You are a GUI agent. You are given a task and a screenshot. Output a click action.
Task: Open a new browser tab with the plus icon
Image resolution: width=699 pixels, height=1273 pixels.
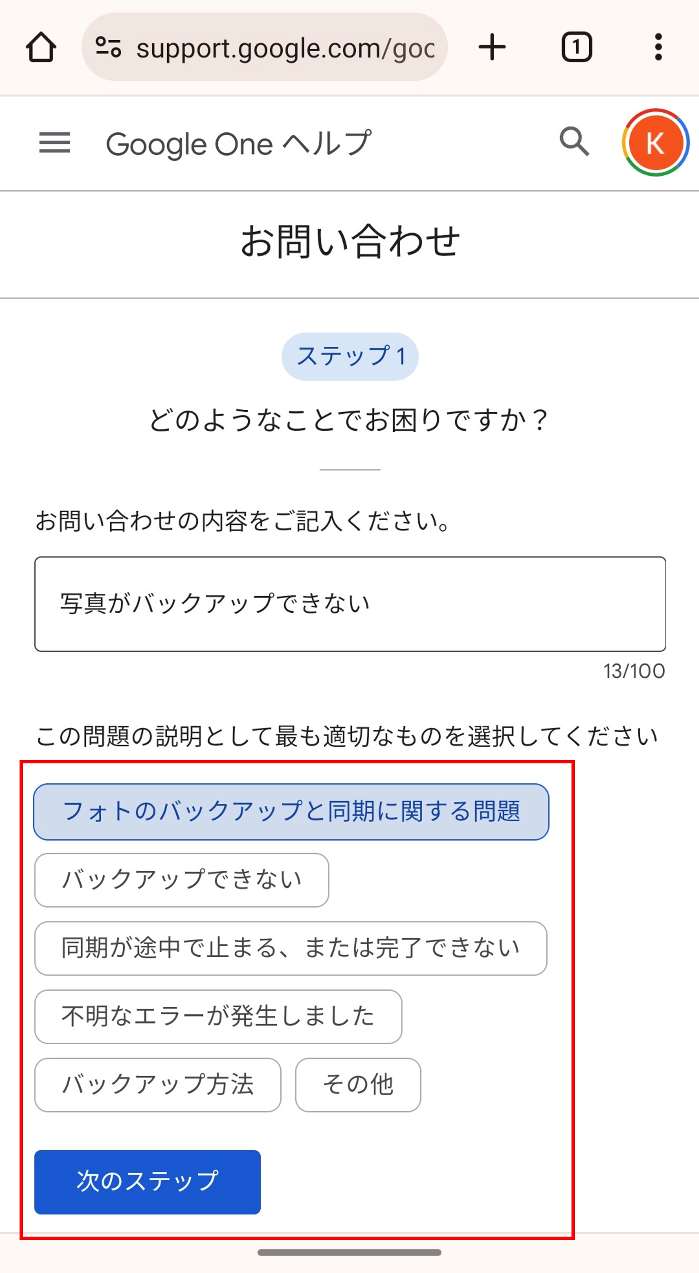click(492, 47)
